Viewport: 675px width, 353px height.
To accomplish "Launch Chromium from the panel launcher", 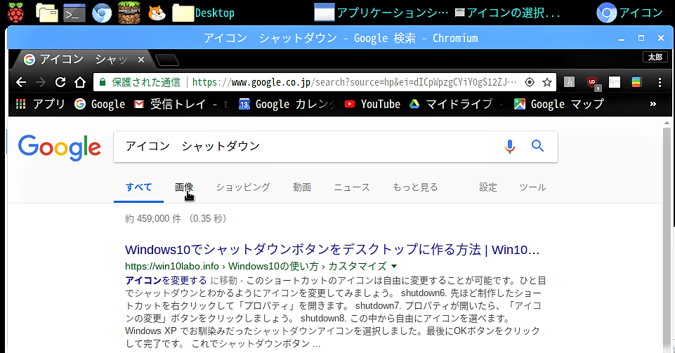I will [x=102, y=13].
